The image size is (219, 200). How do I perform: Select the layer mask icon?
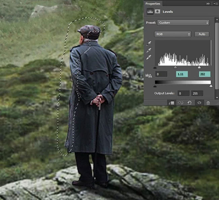(157, 11)
